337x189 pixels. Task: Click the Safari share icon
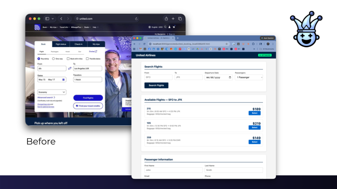(166, 19)
